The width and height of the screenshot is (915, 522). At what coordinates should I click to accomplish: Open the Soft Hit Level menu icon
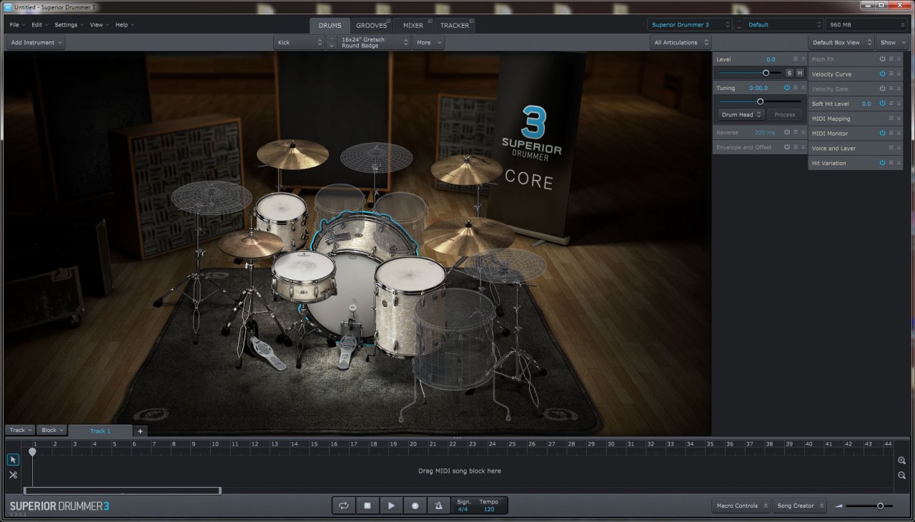point(891,104)
